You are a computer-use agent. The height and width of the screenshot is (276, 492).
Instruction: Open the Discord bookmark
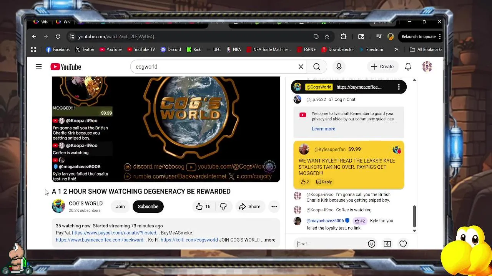(170, 49)
